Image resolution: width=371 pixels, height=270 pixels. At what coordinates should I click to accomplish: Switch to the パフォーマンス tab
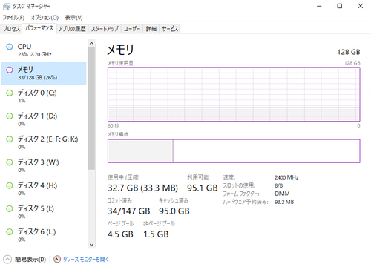tap(39, 28)
